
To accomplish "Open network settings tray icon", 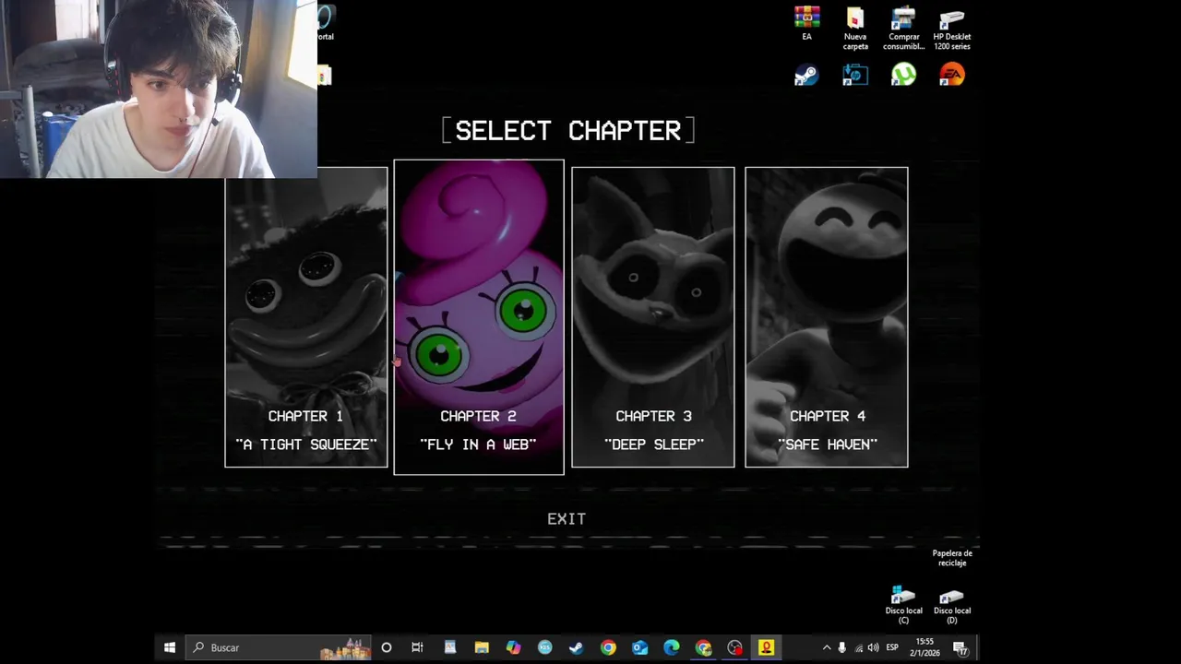I will point(858,647).
